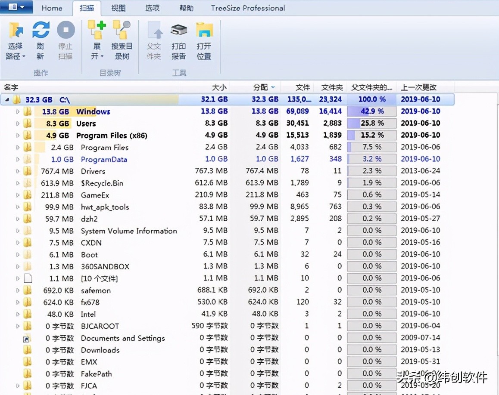Image resolution: width=499 pixels, height=395 pixels.
Task: Switch to the Home ribbon tab
Action: tap(52, 8)
